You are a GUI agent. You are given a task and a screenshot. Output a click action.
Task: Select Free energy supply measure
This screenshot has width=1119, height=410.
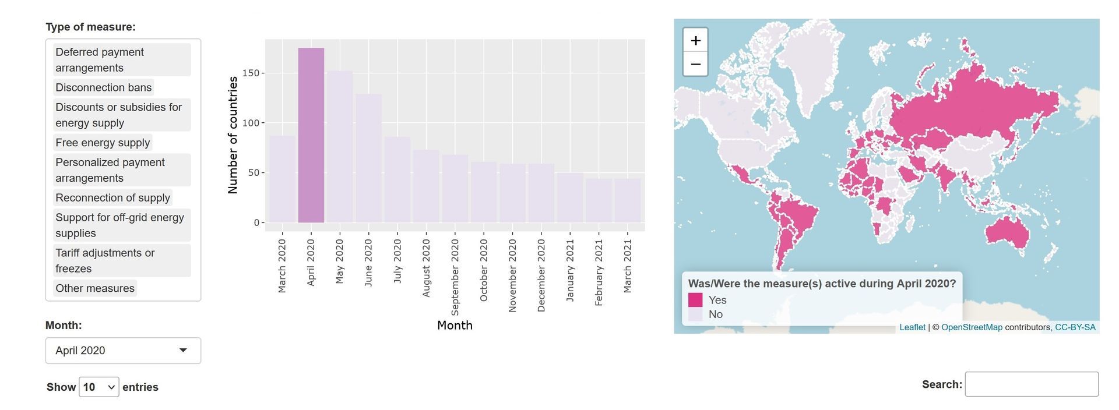[x=103, y=143]
